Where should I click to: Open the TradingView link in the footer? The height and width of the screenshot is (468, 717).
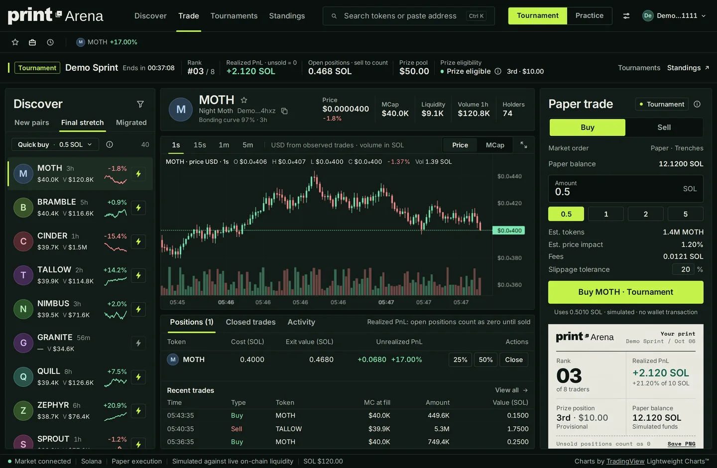click(625, 462)
